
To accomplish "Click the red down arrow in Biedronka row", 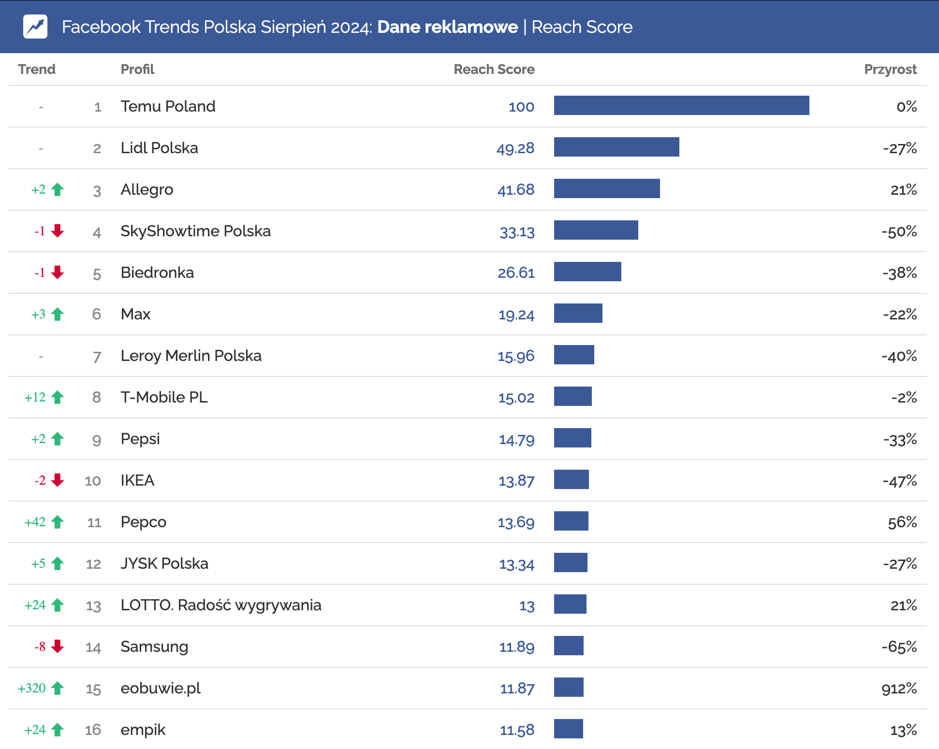I will pyautogui.click(x=58, y=273).
